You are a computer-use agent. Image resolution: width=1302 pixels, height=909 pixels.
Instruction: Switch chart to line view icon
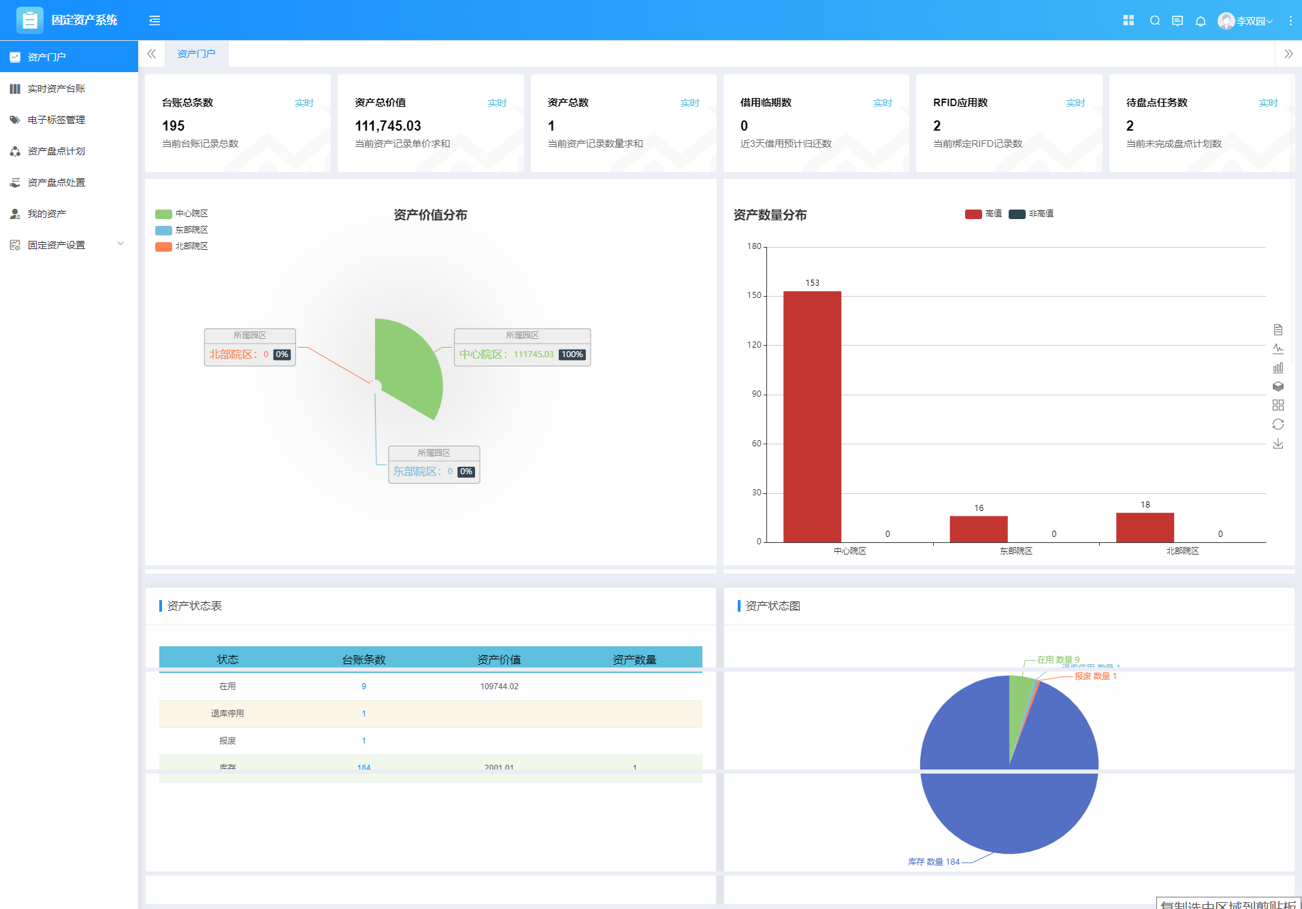coord(1277,348)
